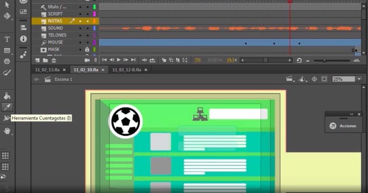Viewport: 368px width, 193px height.
Task: Close the 11_02_12-B.fla document tab
Action: (146, 70)
